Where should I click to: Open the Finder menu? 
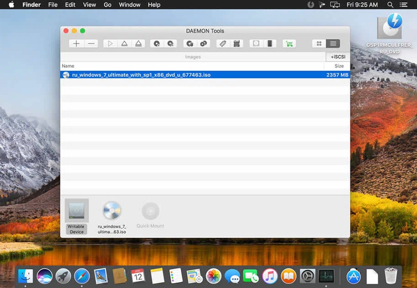[32, 5]
